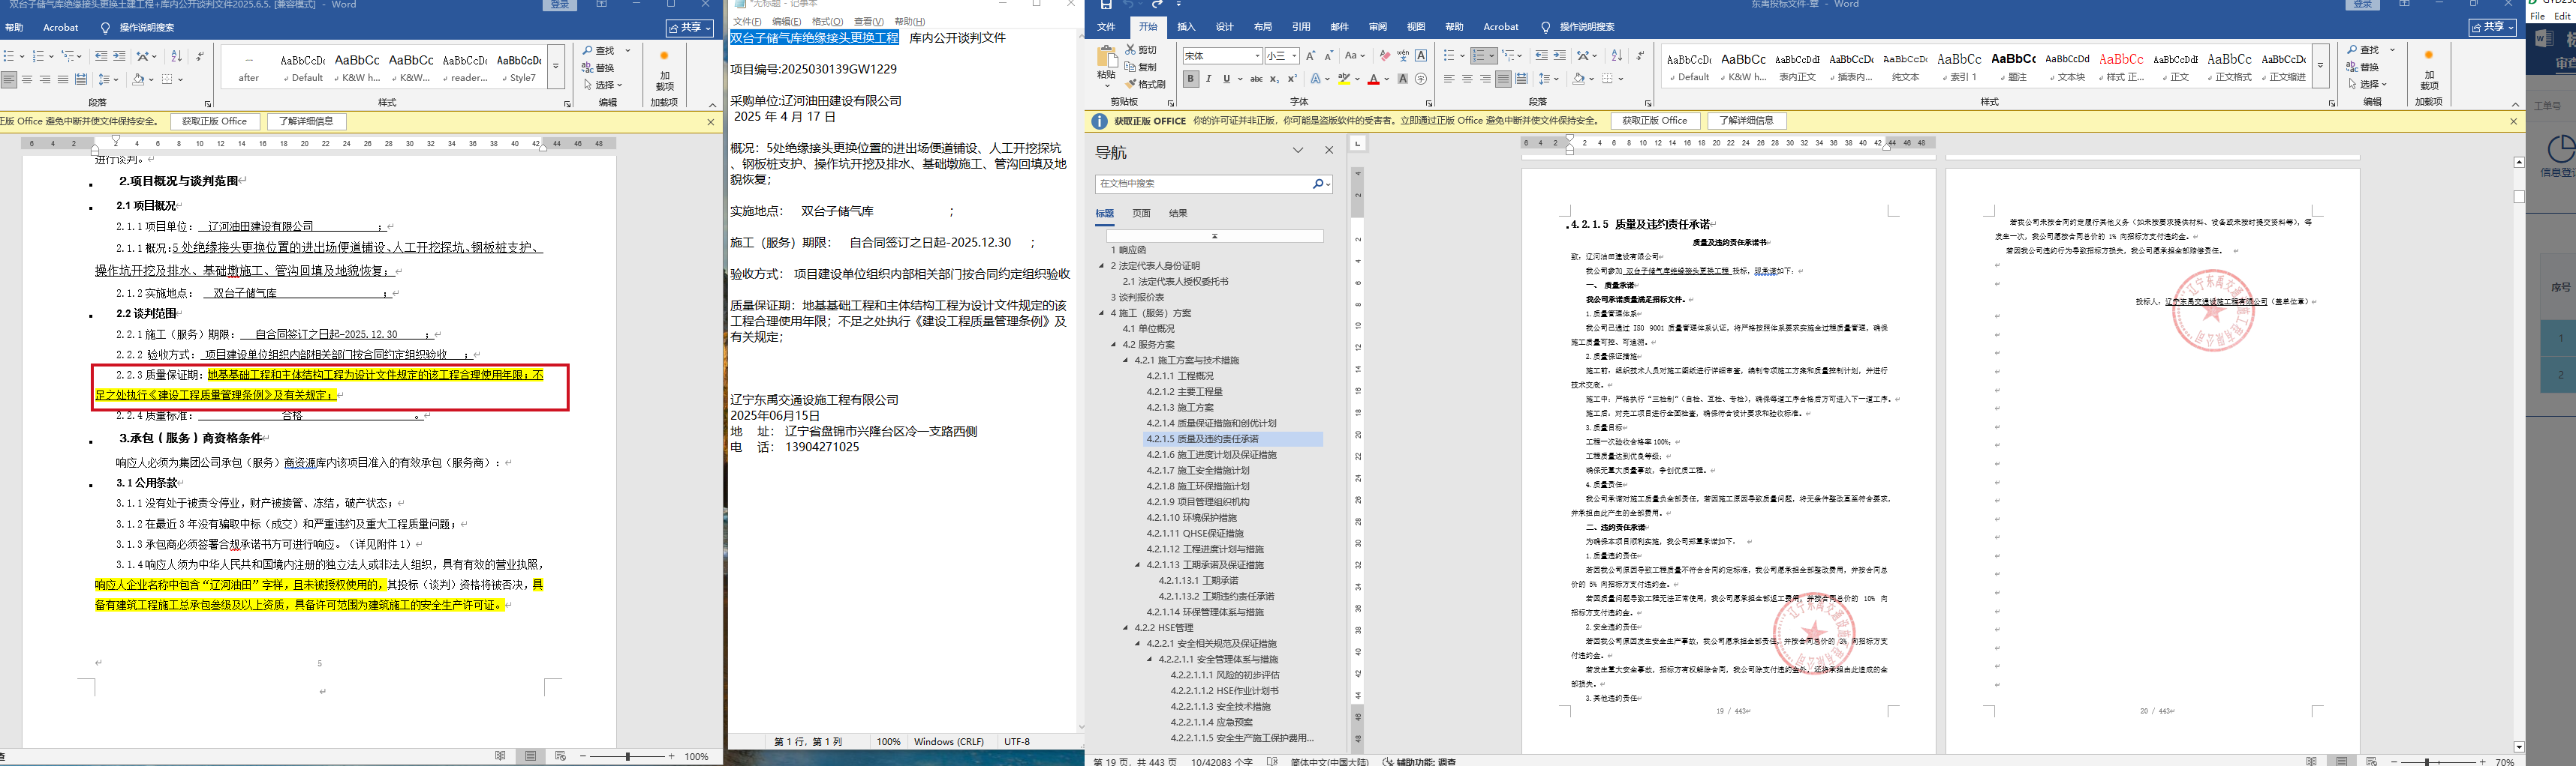Toggle strikethrough (abc) in 东禹投标文件 Word
2576x766 pixels.
[x=1256, y=79]
